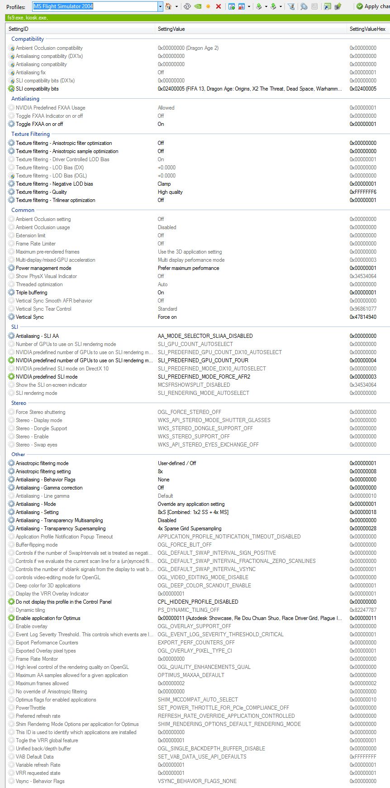This screenshot has height=788, width=390.
Task: Click the scan modified profiles magnifier icon
Action: coord(304,6)
